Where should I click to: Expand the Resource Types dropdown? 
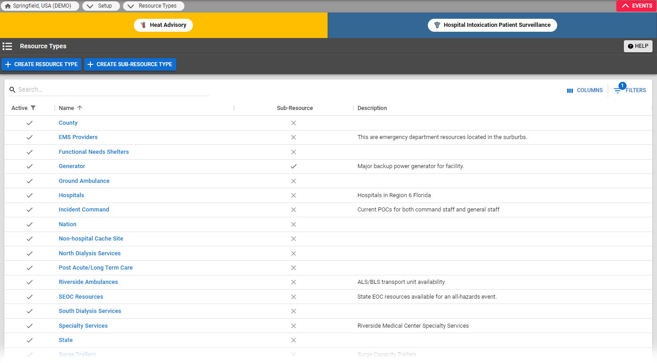[x=154, y=6]
